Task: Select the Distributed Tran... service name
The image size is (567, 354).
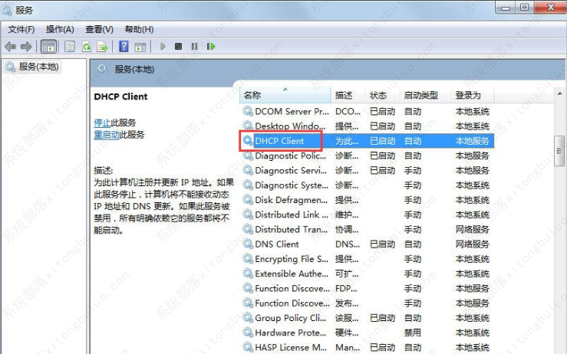Action: tap(291, 229)
